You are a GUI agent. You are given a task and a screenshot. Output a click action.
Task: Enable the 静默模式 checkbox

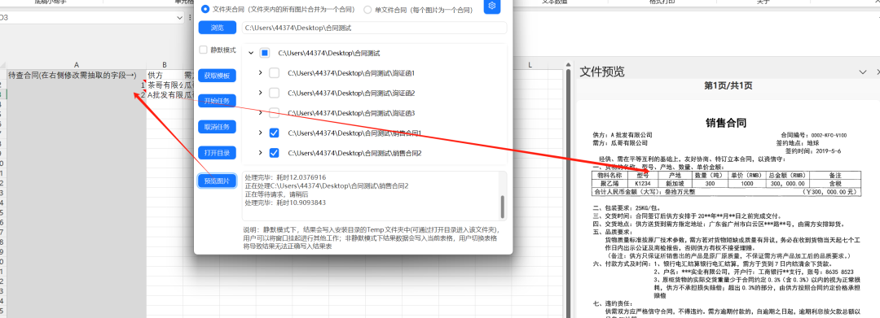point(203,50)
